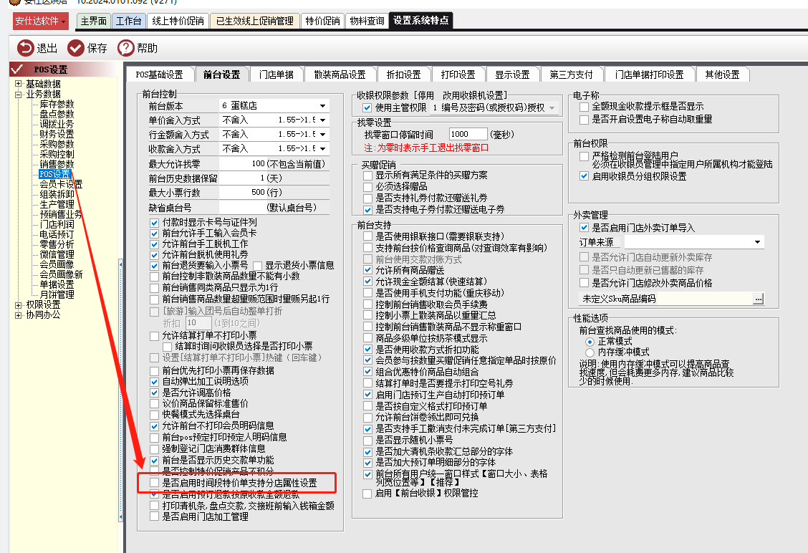808x553 pixels.
Task: Open 物料查询 tab
Action: pos(367,21)
